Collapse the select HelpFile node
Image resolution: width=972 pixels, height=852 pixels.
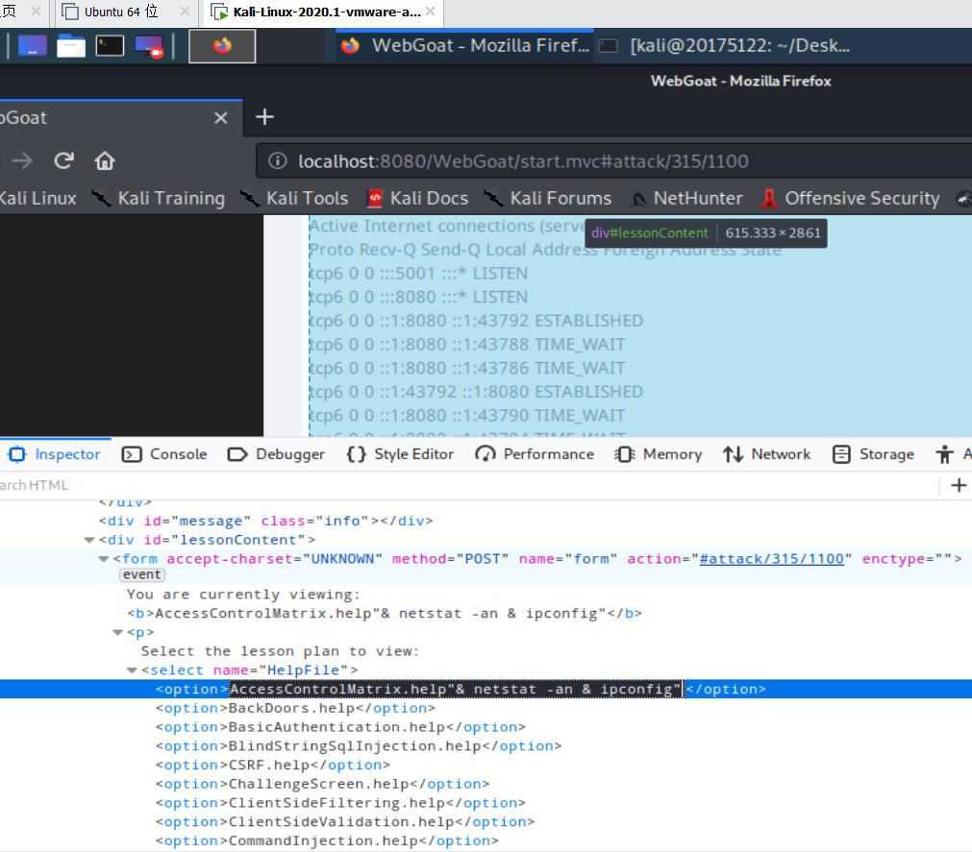click(x=132, y=670)
